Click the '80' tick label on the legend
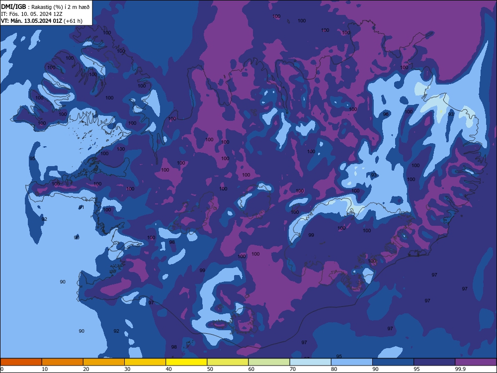Screen dimensions: 497x373 [x=334, y=369]
